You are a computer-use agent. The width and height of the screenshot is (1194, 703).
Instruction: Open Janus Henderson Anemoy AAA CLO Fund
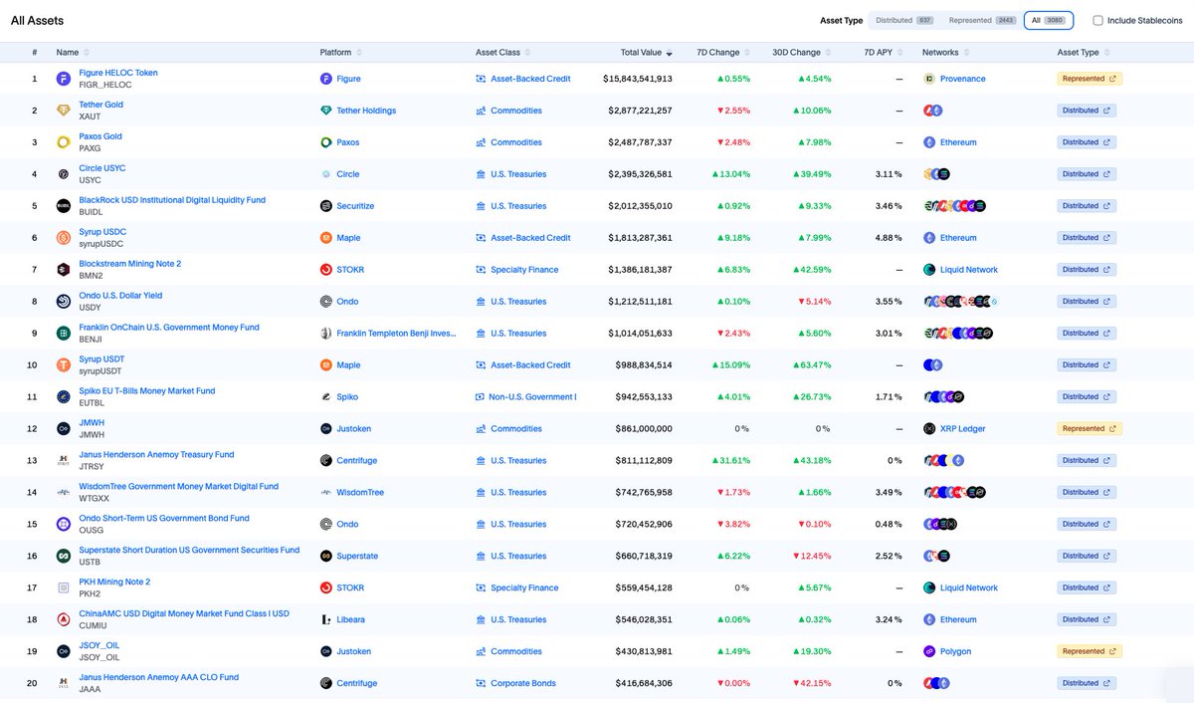coord(159,677)
